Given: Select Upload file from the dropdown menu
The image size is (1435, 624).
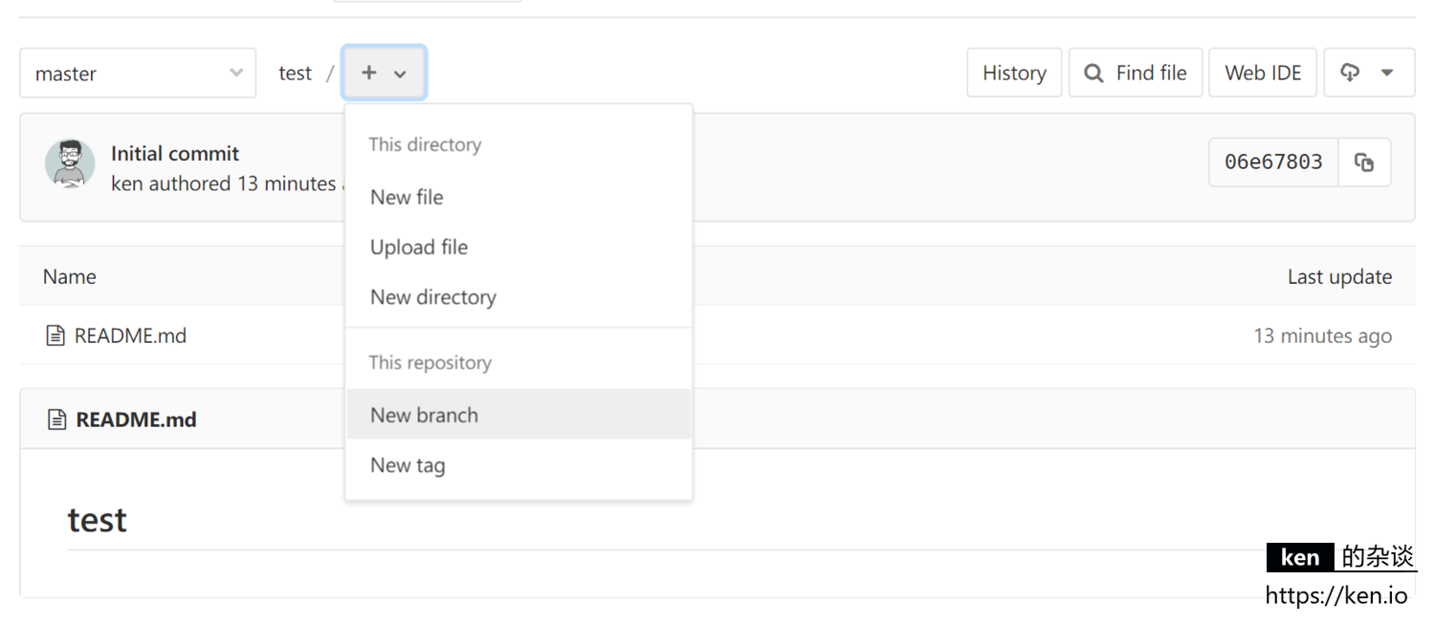Looking at the screenshot, I should point(418,247).
